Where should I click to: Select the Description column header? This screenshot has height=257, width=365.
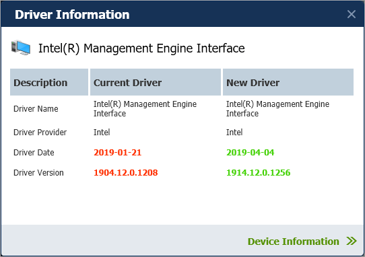(x=49, y=82)
